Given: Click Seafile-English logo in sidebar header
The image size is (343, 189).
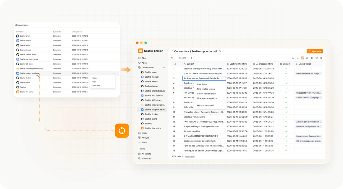Looking at the screenshot, I should click(140, 51).
